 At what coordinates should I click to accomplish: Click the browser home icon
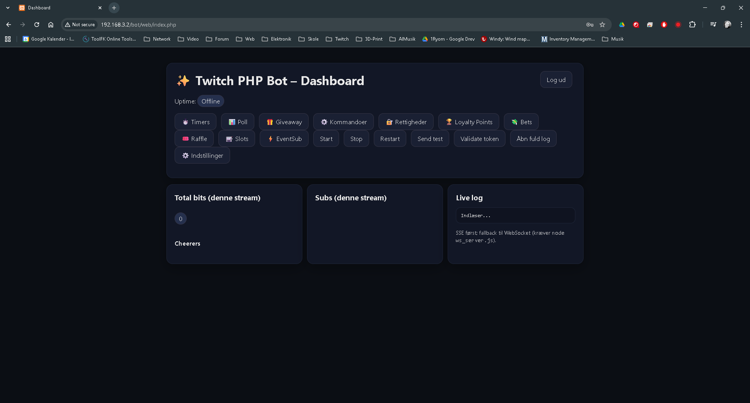(51, 25)
